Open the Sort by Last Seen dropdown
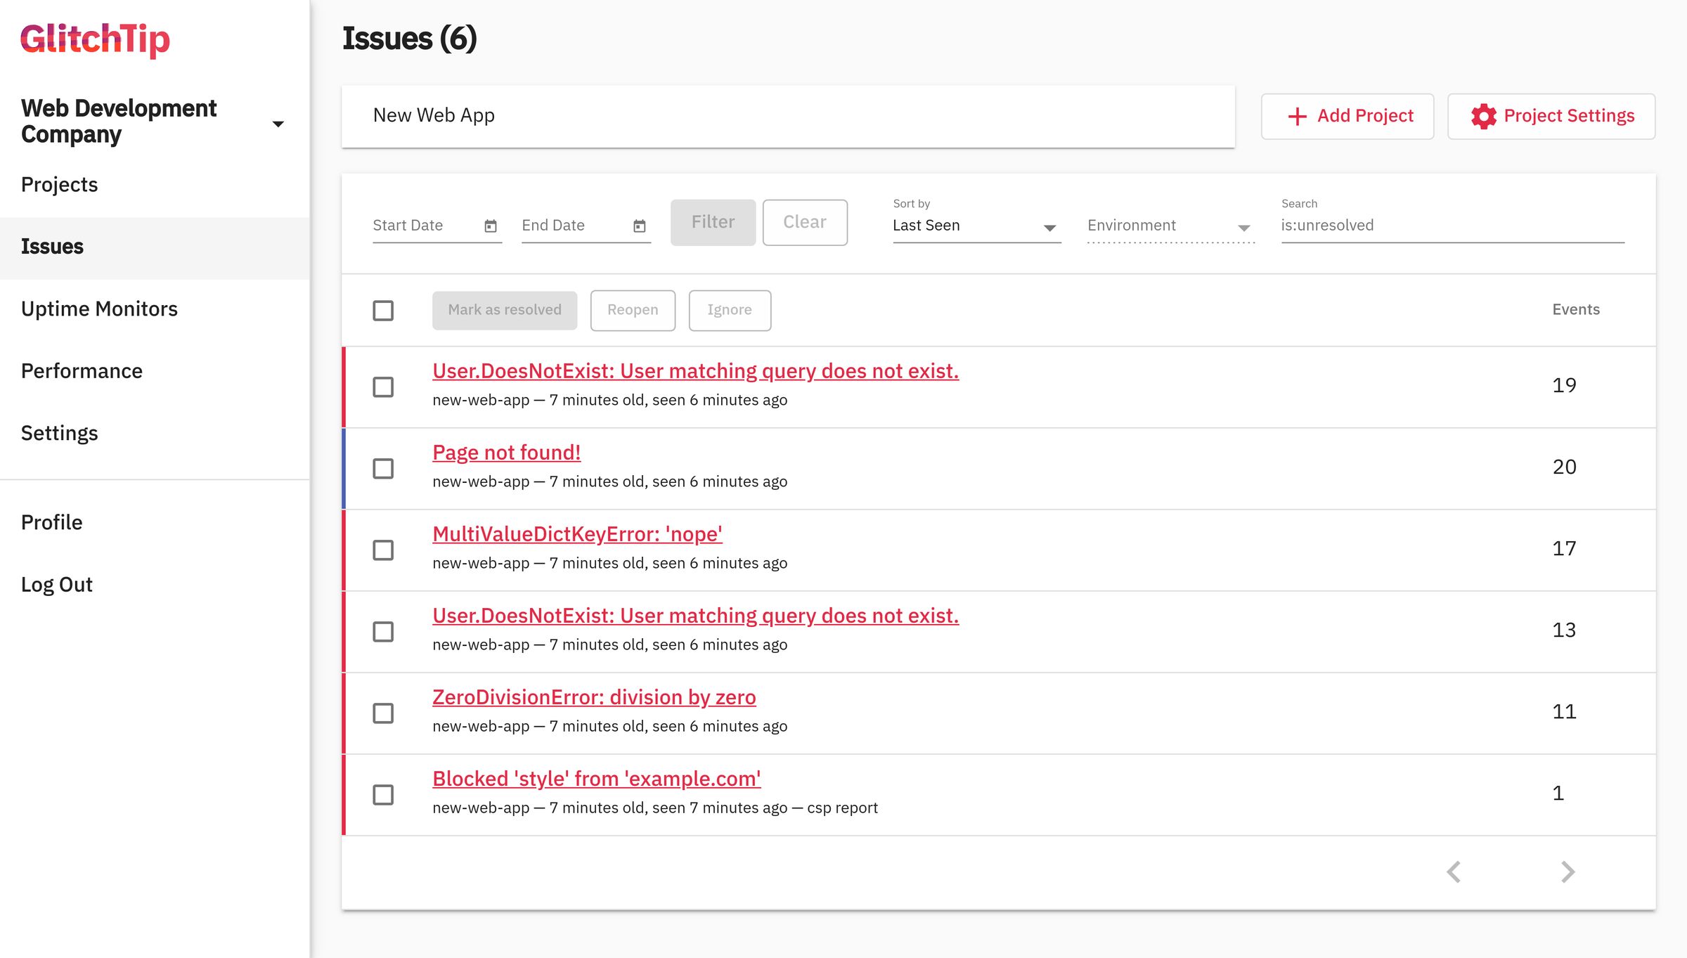Screen dimensions: 1687x958 pos(976,226)
